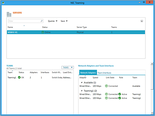
Task: Click the Connected icon of the Available adapter
Action: (106, 86)
